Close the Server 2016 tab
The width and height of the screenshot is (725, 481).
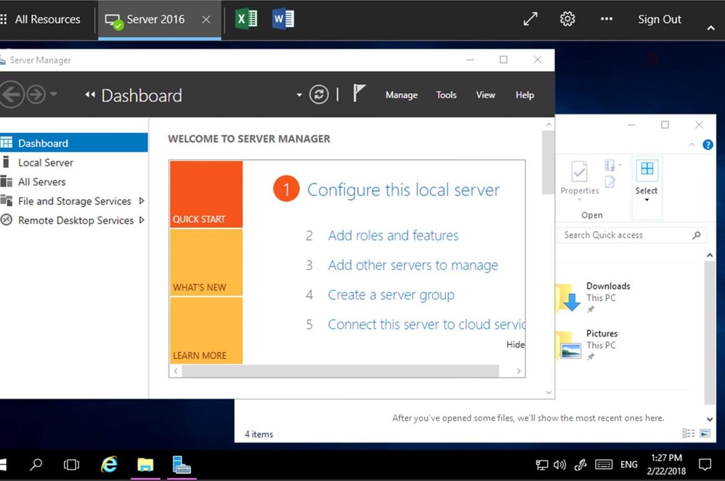point(206,19)
